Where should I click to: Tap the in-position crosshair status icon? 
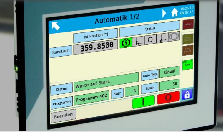162,38
